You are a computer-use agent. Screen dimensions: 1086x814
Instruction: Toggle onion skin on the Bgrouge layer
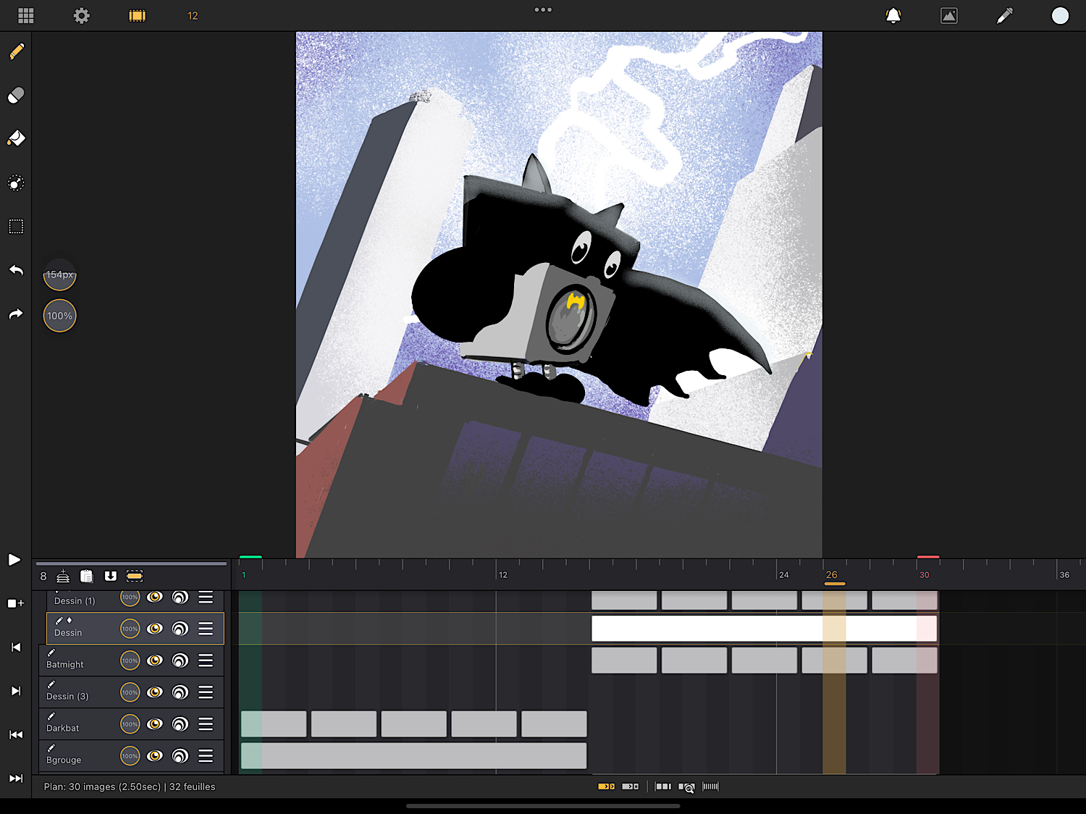pyautogui.click(x=180, y=756)
